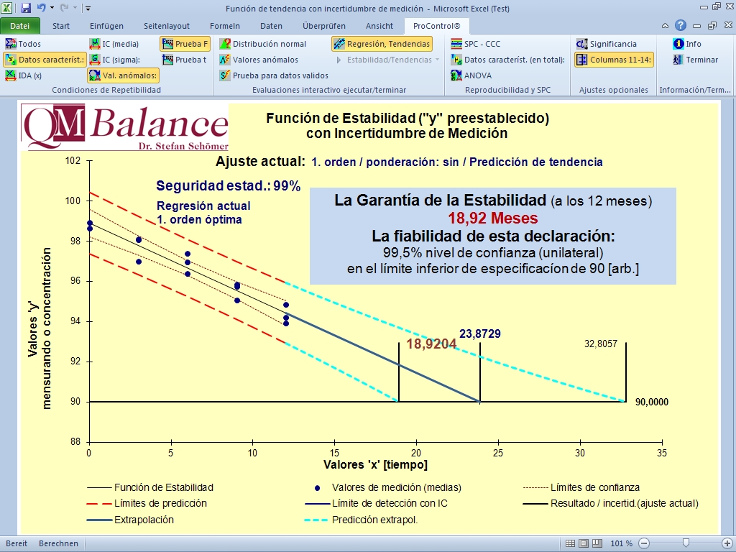The width and height of the screenshot is (736, 552).
Task: Save the workbook using the quick-access icon
Action: (26, 9)
